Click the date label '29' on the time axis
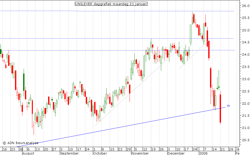Viewport: 250px width, 155px height. click(129, 149)
